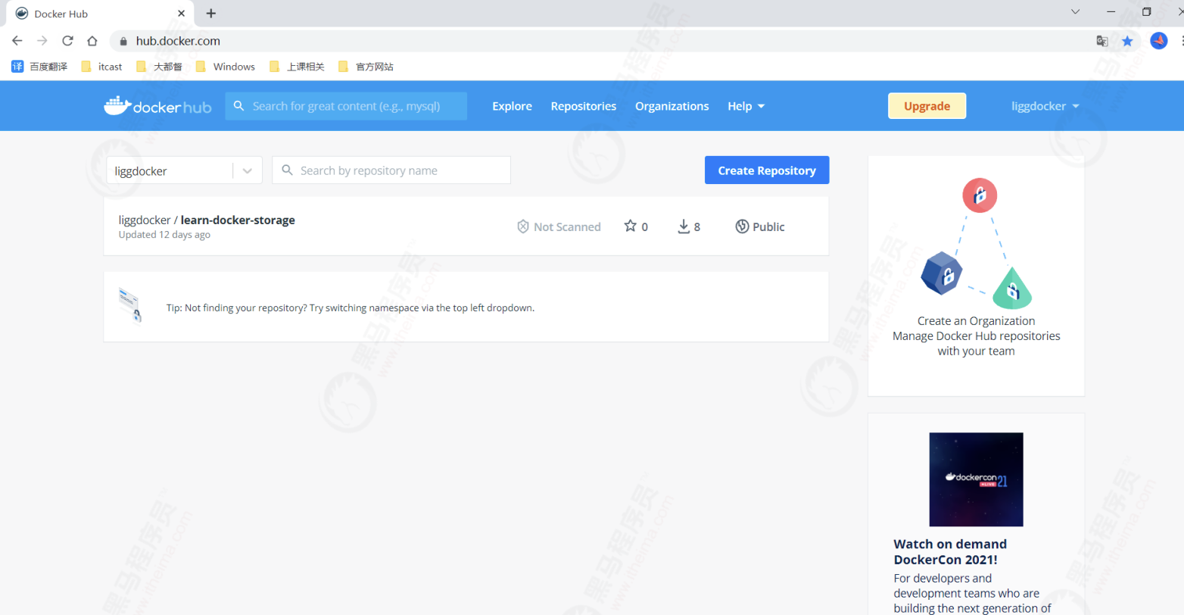This screenshot has height=615, width=1184.
Task: Open the itcast bookmark folder
Action: (x=101, y=67)
